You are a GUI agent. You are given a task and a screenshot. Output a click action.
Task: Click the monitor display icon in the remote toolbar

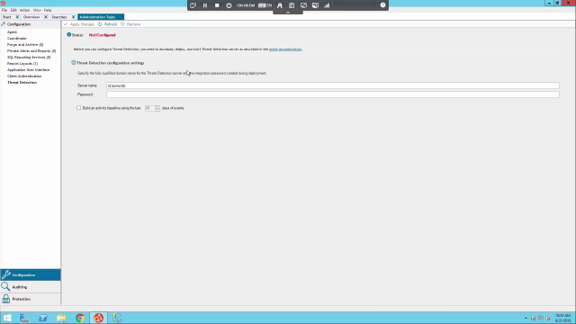(315, 5)
